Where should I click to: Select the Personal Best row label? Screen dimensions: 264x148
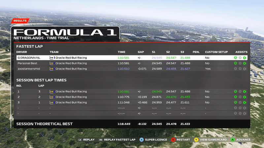pos(27,63)
